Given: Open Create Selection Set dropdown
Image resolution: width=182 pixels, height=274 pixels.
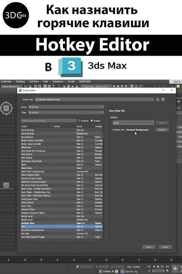Looking at the screenshot, I should point(11,86).
